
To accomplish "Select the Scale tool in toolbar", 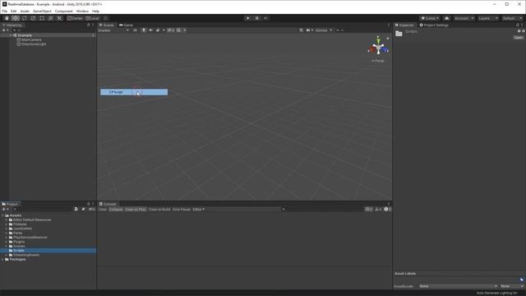I will pos(33,18).
